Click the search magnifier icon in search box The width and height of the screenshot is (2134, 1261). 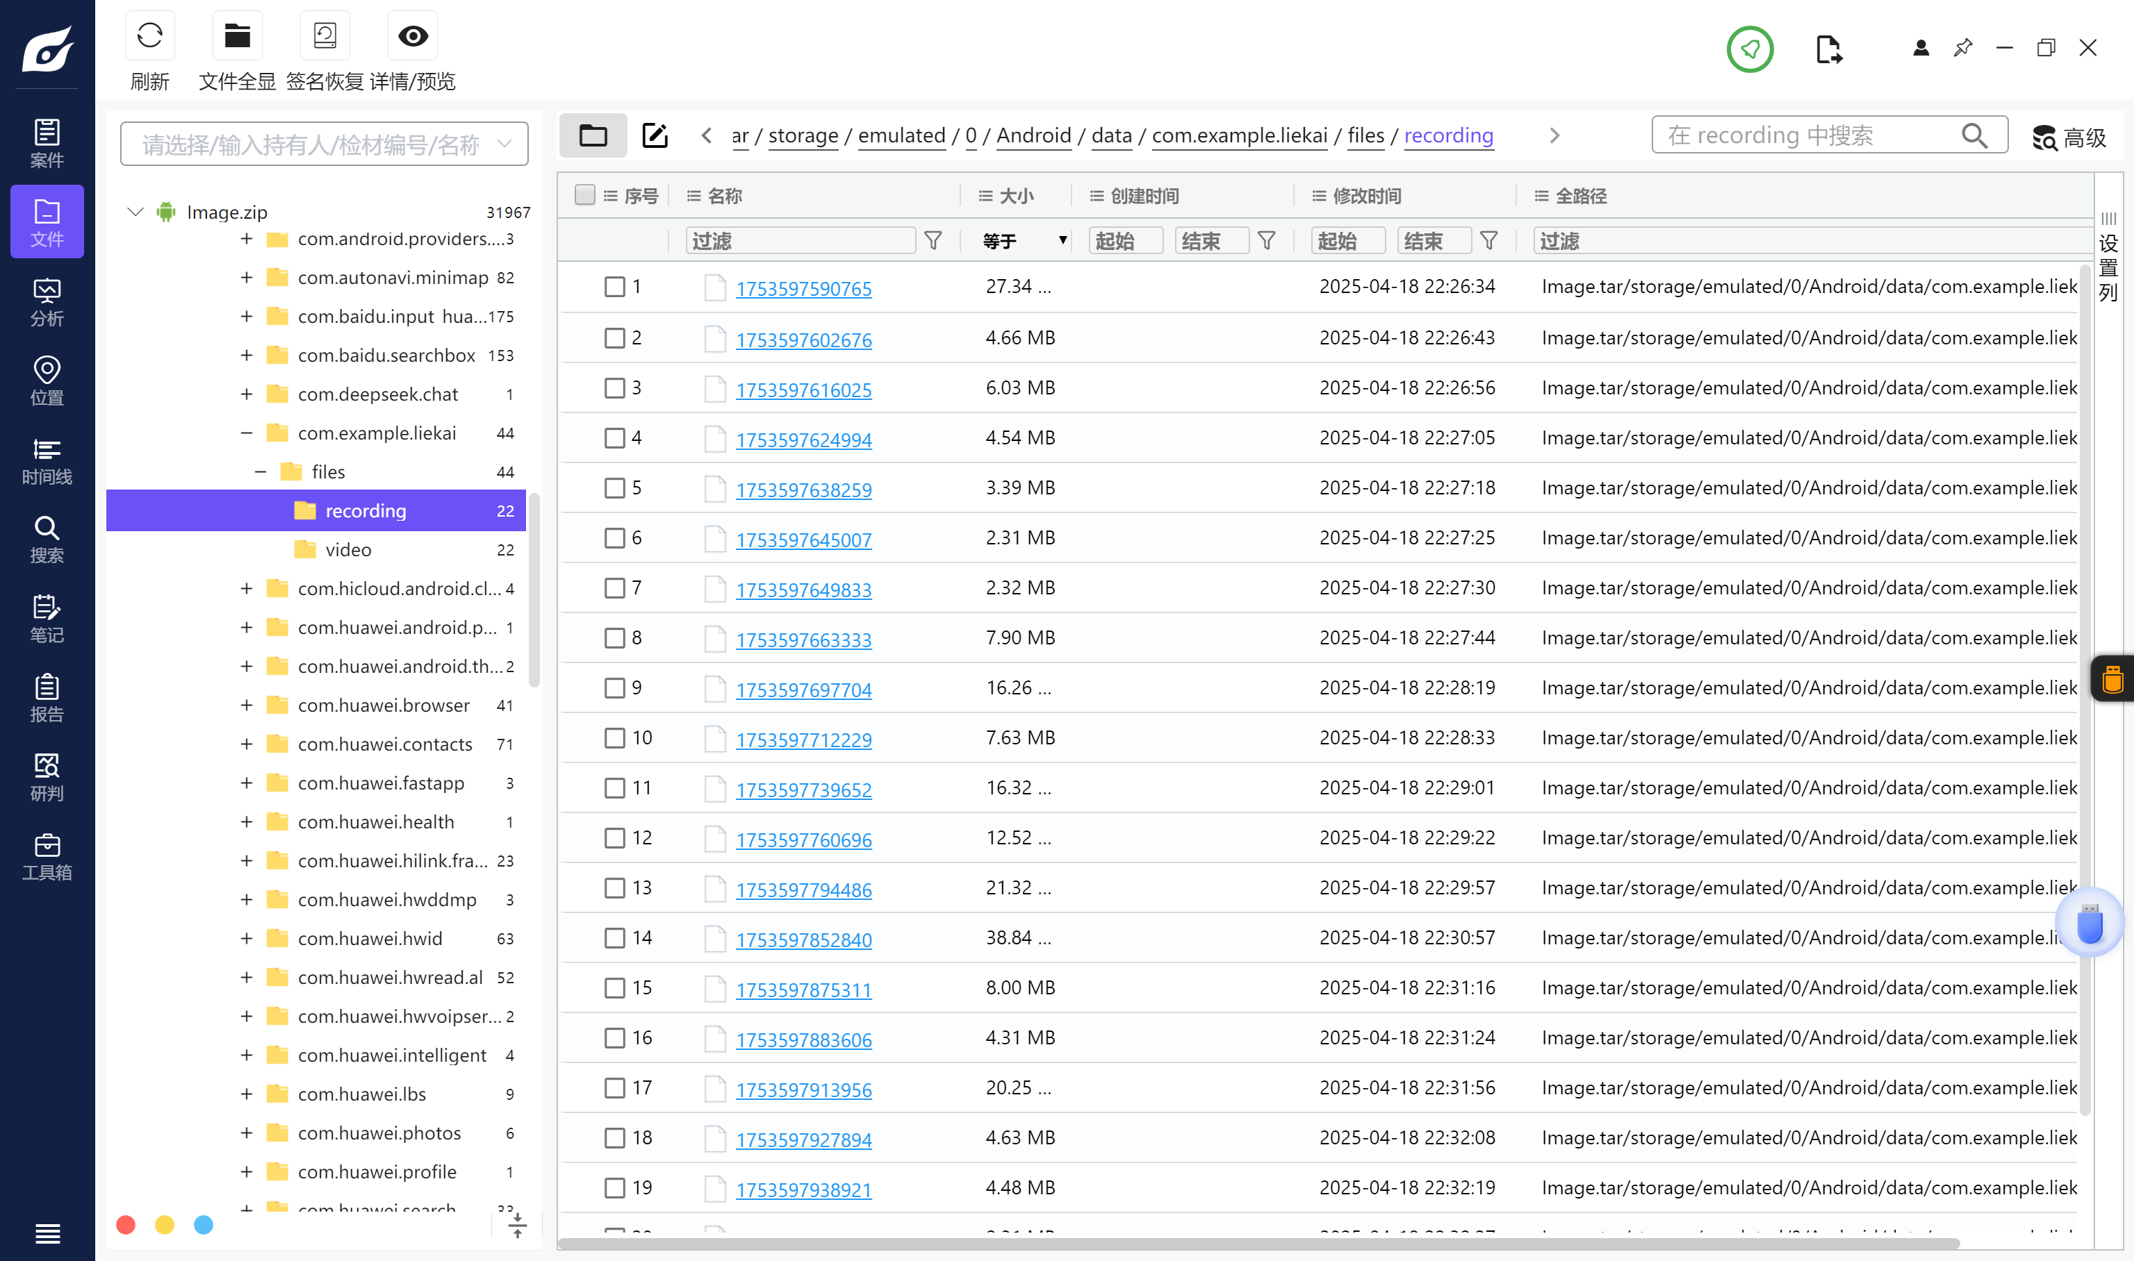point(1974,135)
